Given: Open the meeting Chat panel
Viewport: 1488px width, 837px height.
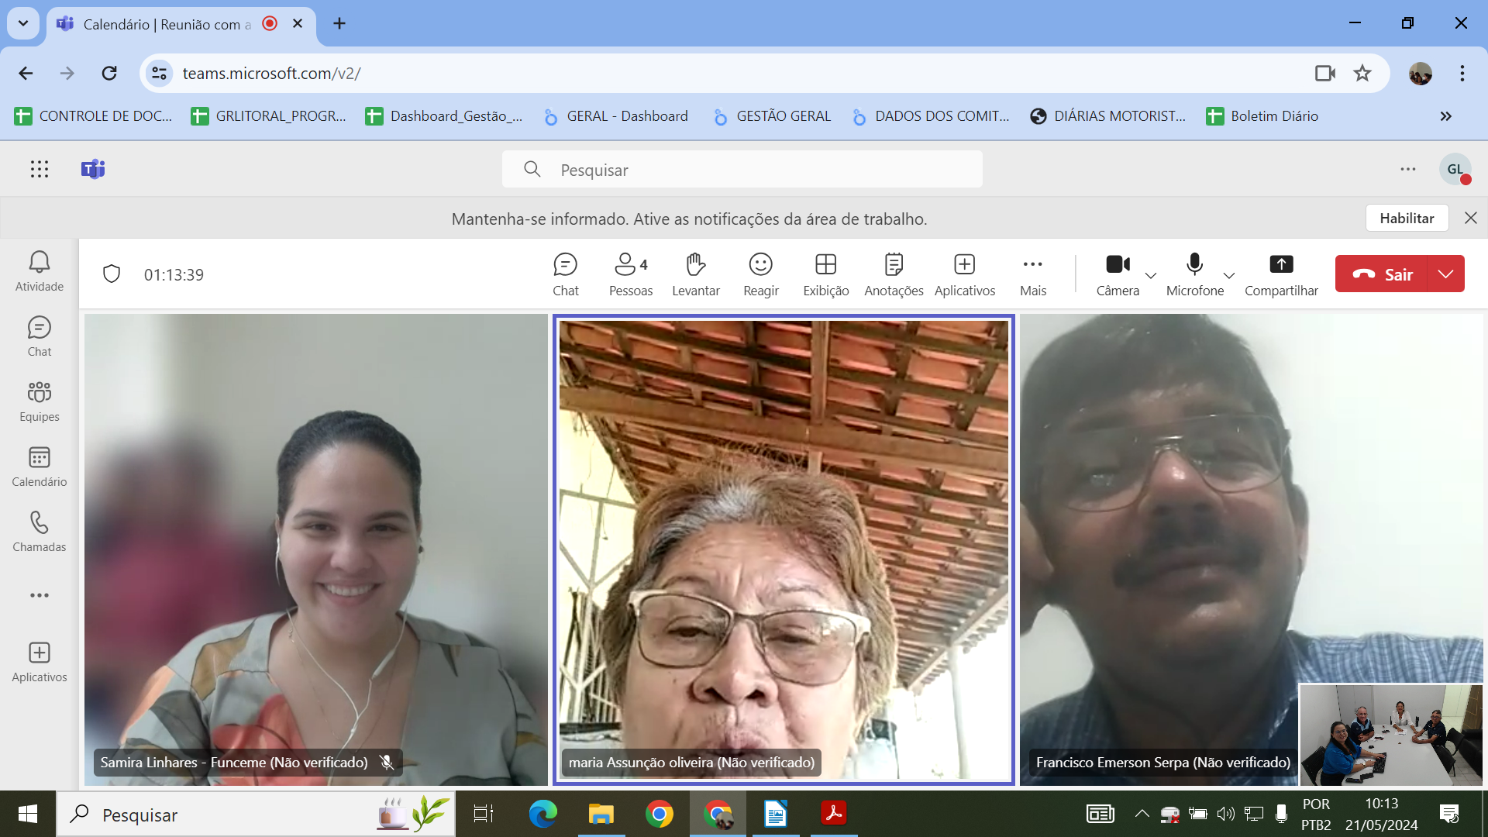Looking at the screenshot, I should click(565, 274).
